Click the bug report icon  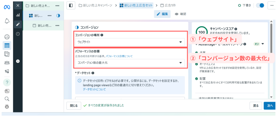coord(7,107)
